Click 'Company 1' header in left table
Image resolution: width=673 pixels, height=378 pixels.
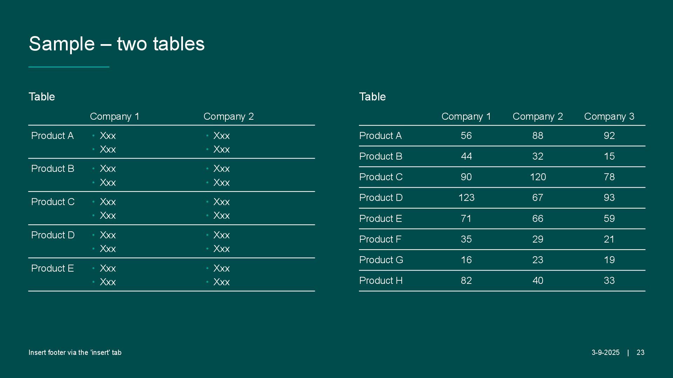click(x=115, y=117)
